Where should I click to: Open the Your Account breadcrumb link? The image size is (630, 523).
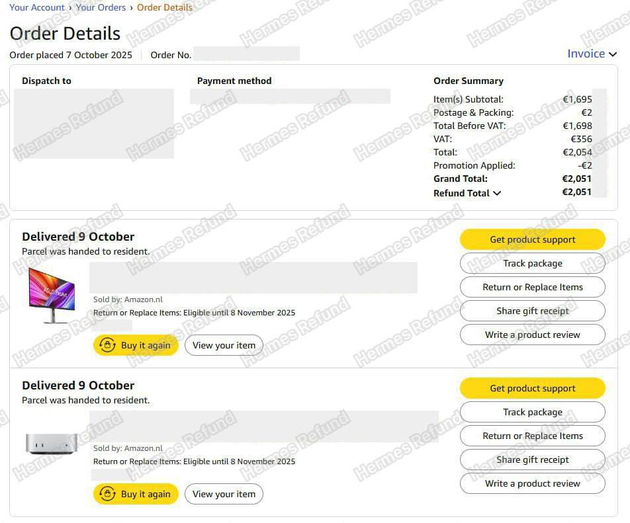point(37,8)
